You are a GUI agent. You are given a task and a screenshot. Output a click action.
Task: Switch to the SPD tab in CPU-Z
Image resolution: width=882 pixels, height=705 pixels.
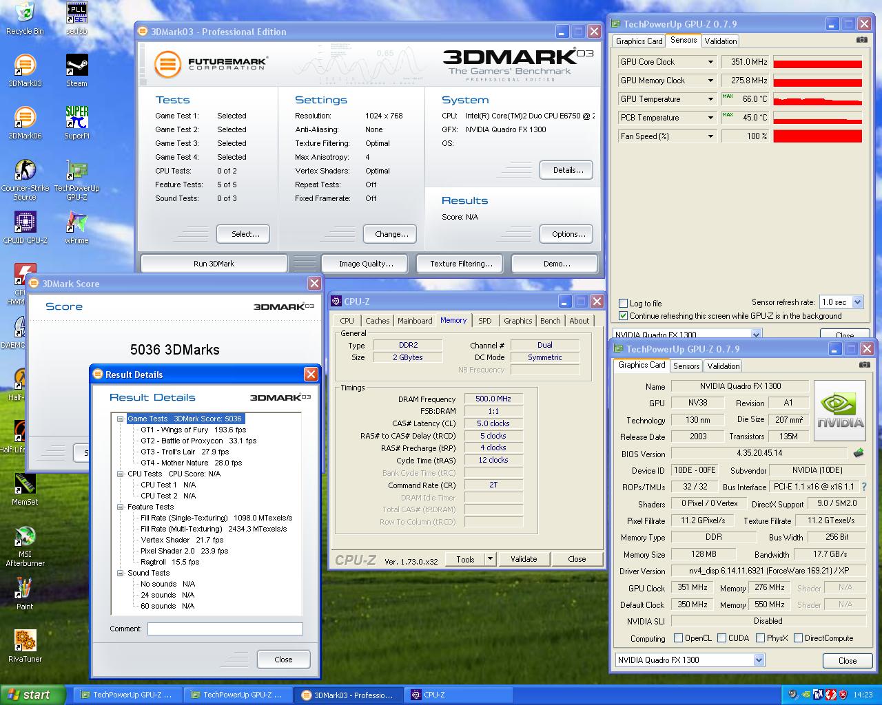485,321
